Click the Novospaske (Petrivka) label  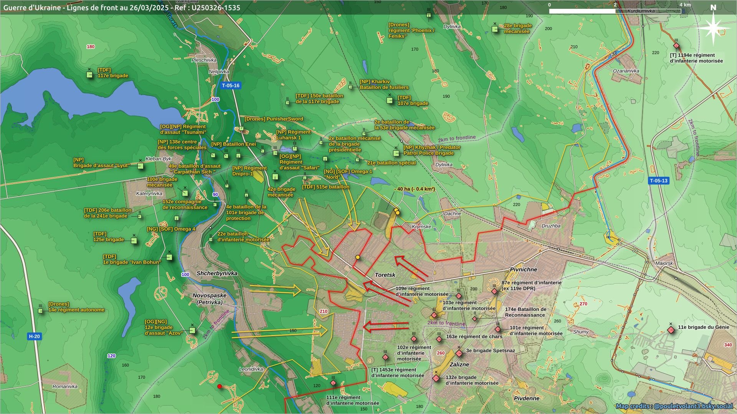click(x=210, y=299)
